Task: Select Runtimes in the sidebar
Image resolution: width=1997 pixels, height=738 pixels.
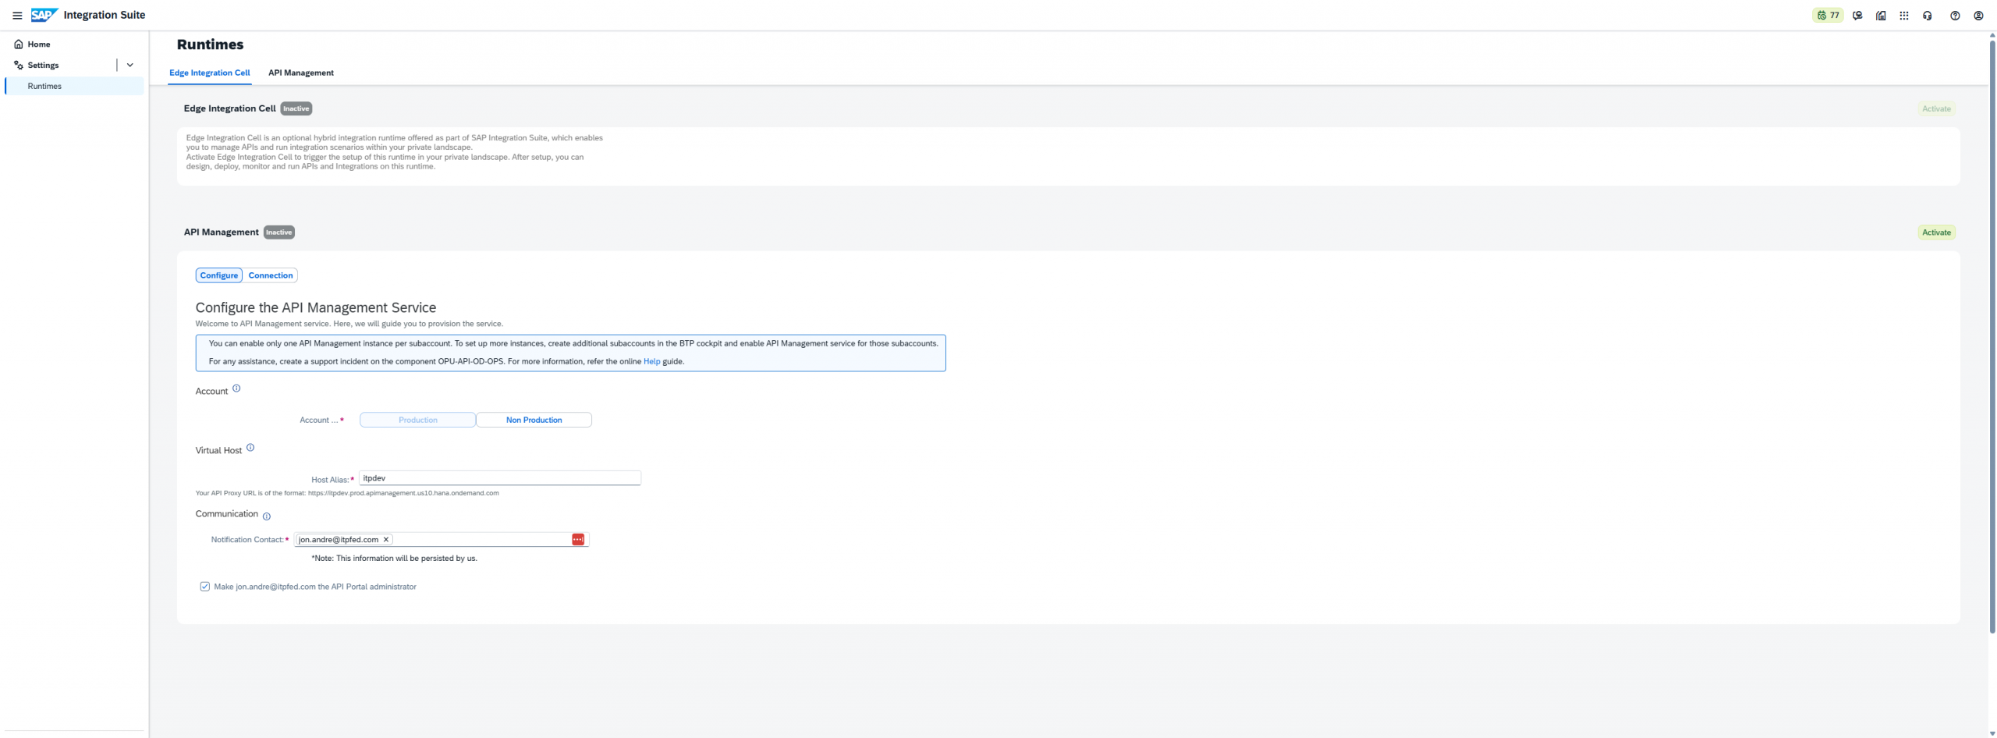Action: coord(44,87)
